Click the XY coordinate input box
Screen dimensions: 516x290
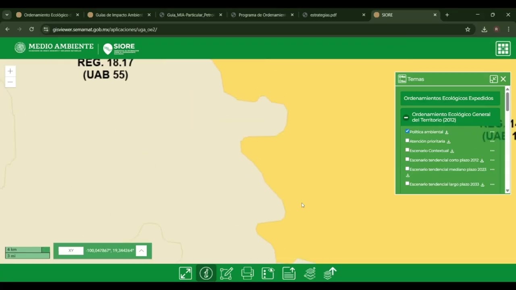click(71, 251)
